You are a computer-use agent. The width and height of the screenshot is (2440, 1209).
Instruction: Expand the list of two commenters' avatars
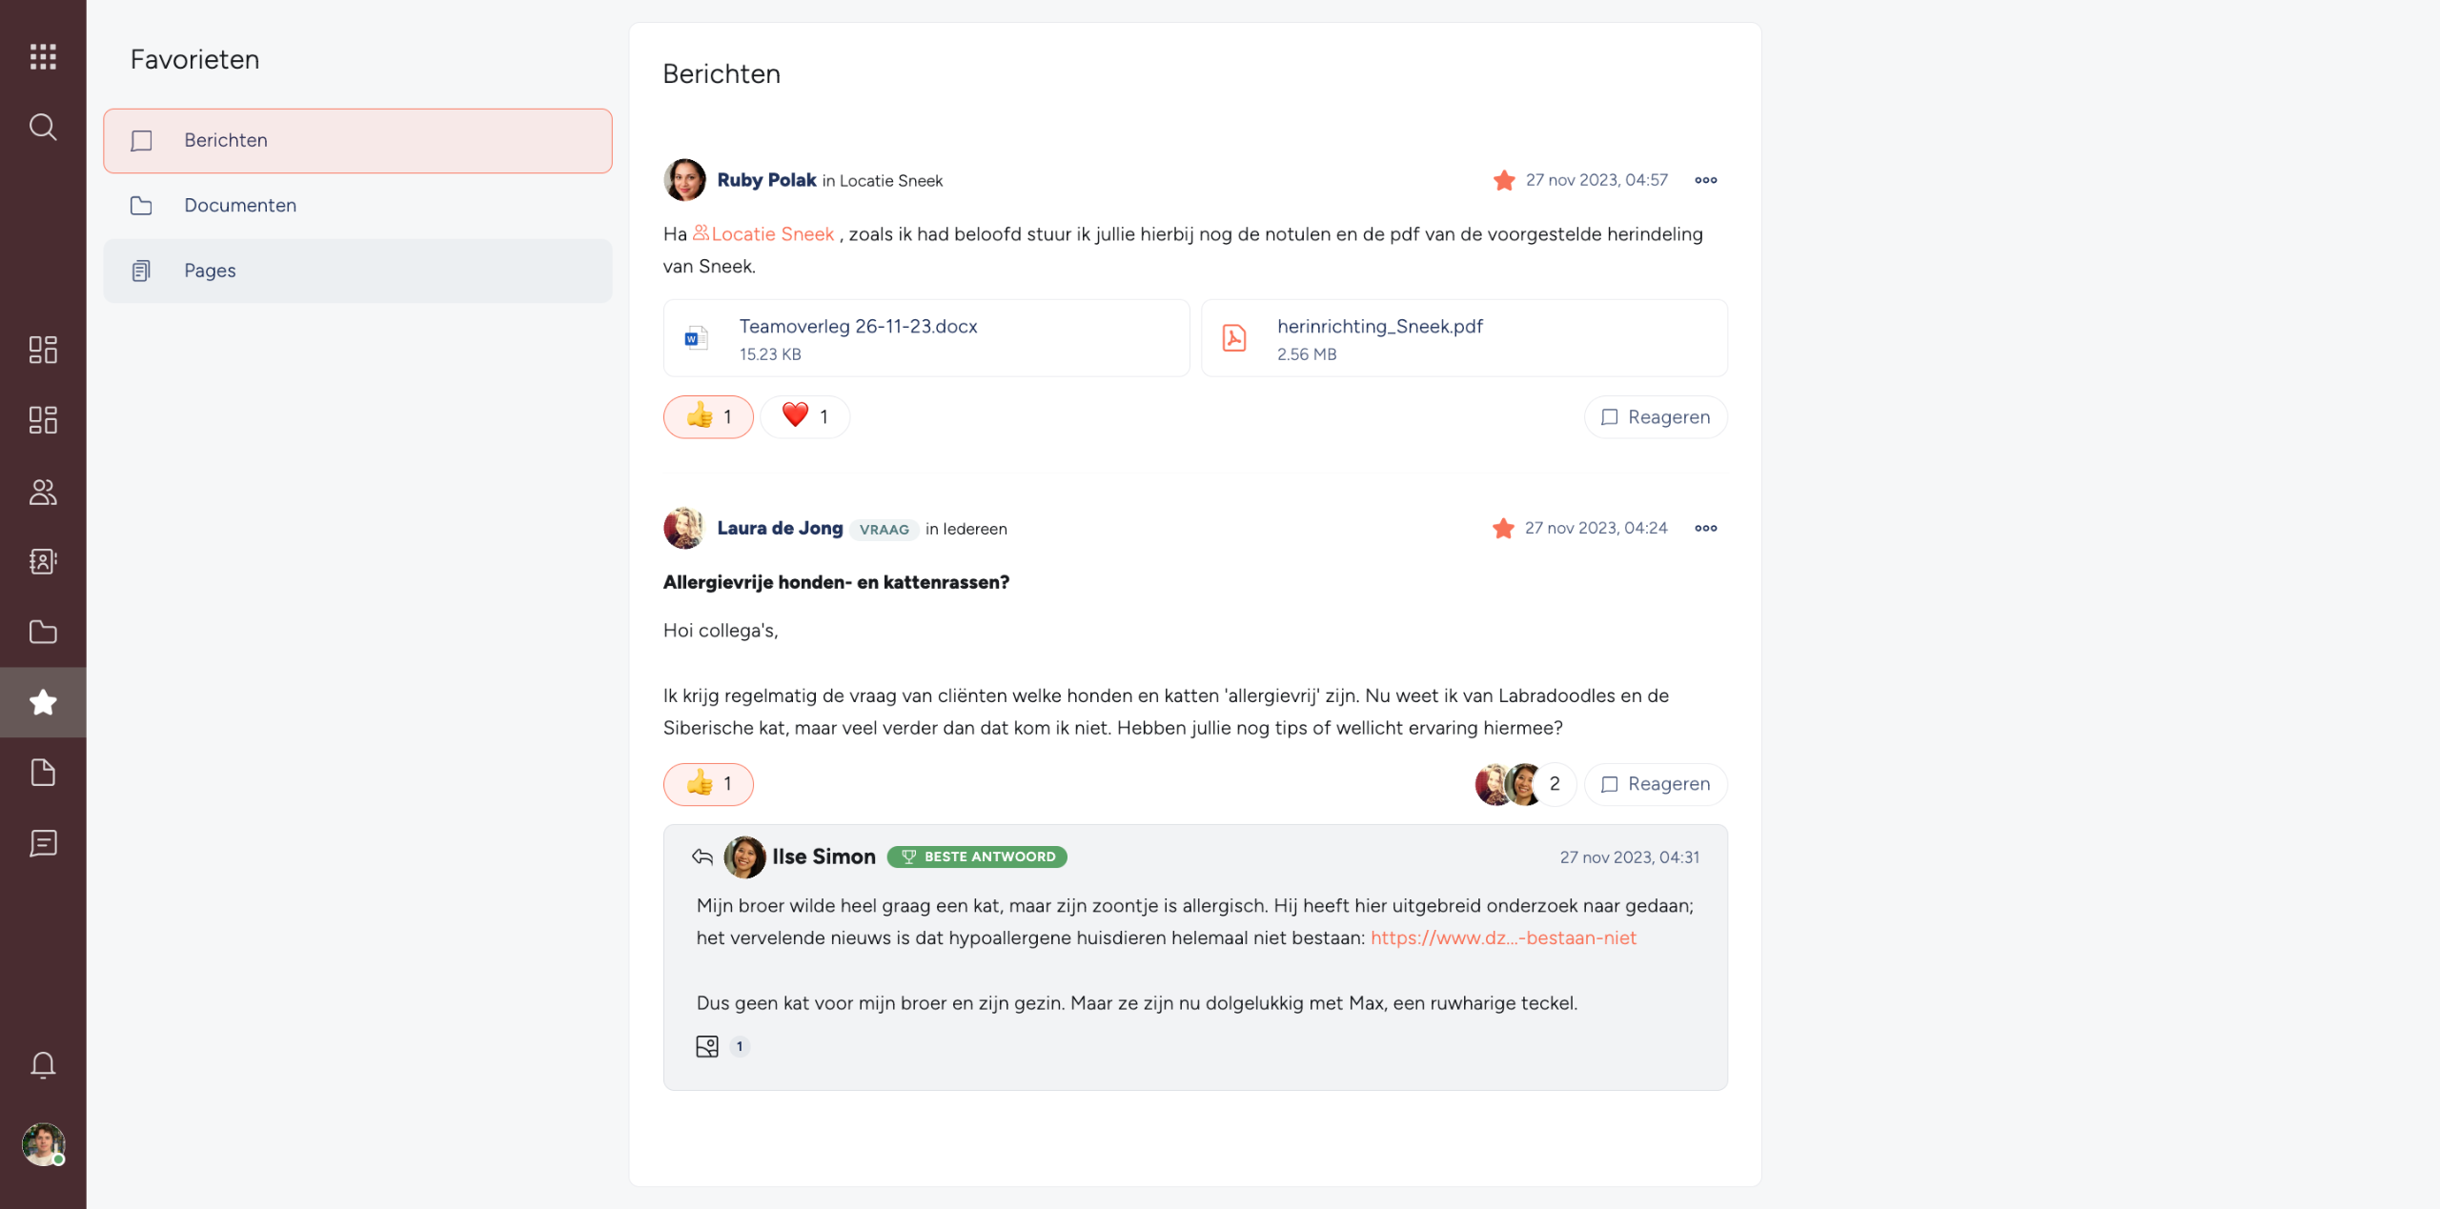(x=1524, y=784)
